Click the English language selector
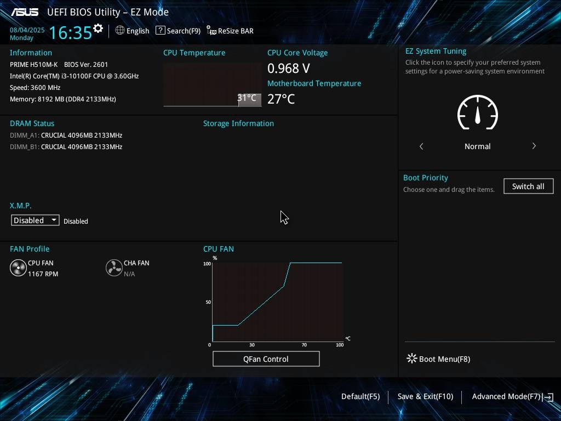Viewport: 561px width, 421px height. (138, 31)
